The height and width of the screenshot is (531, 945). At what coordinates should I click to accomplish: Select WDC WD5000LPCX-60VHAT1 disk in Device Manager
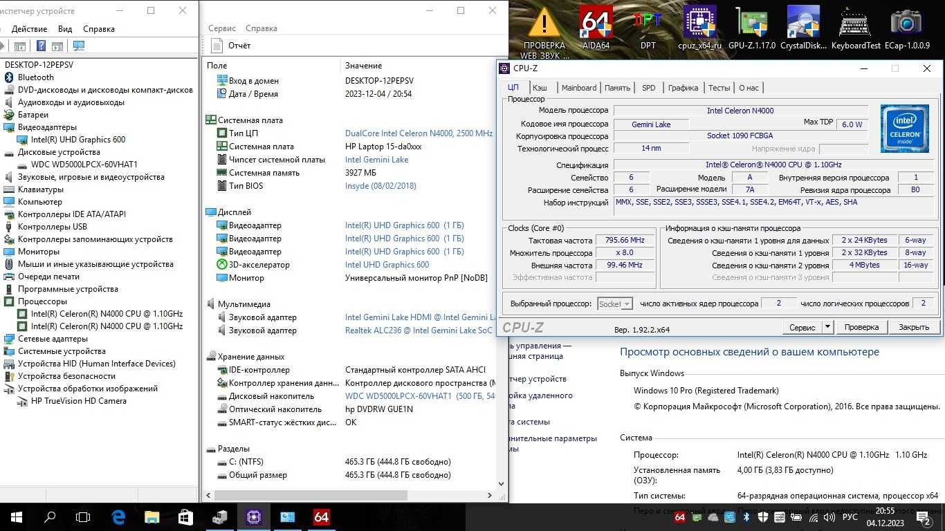(84, 165)
